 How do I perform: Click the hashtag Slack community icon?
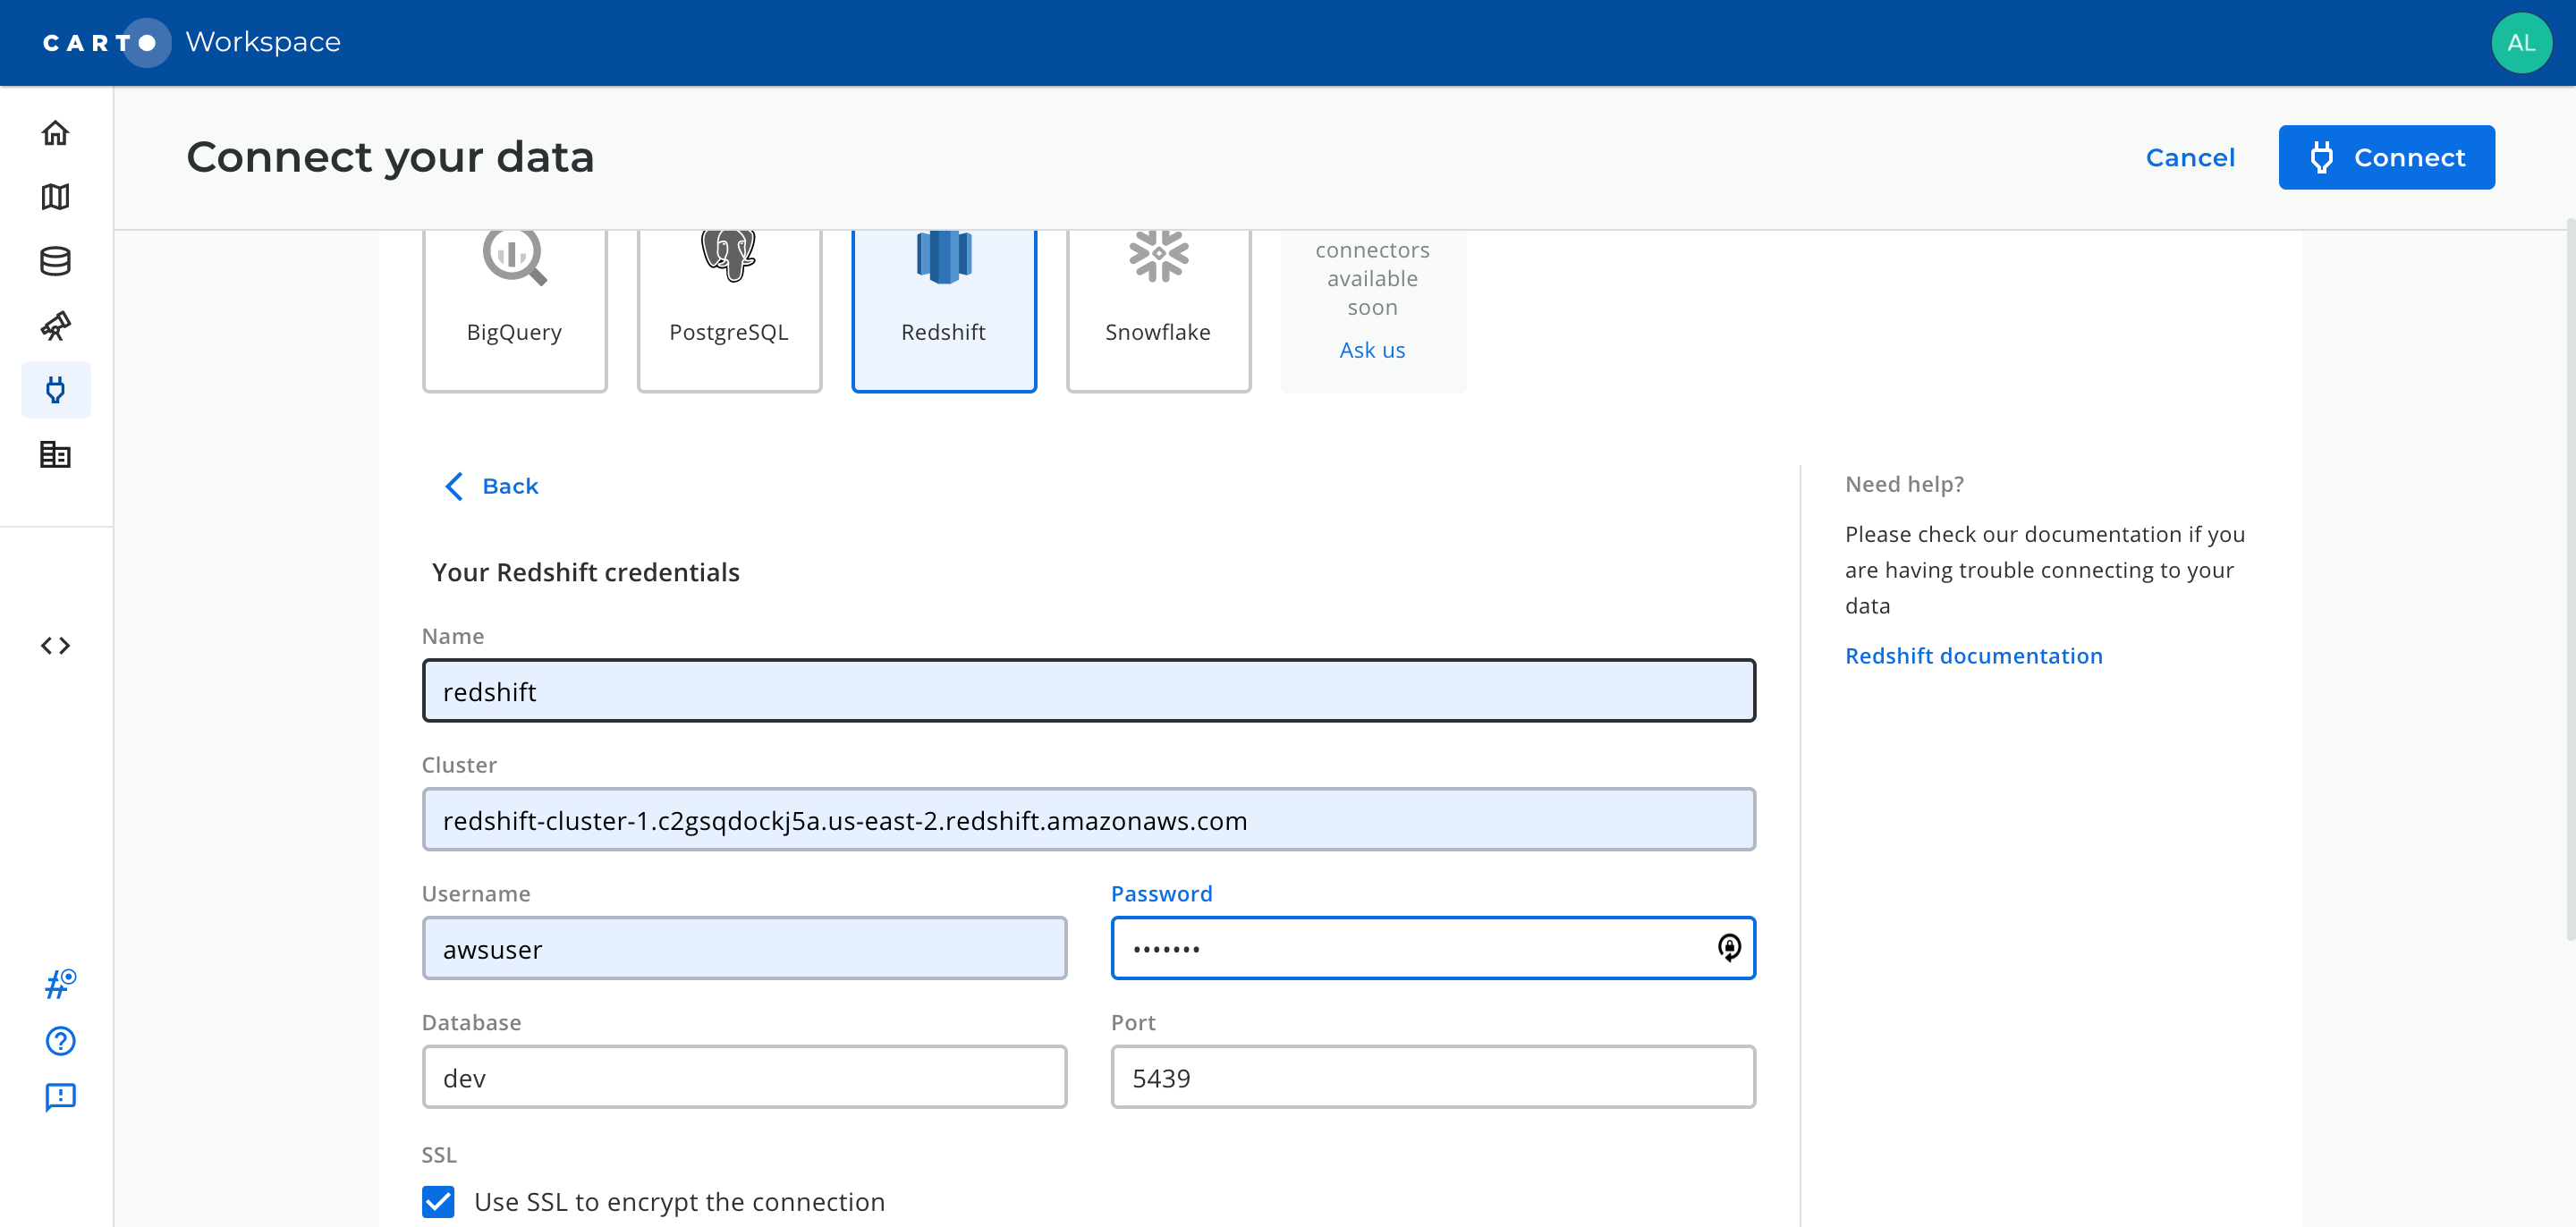coord(60,985)
